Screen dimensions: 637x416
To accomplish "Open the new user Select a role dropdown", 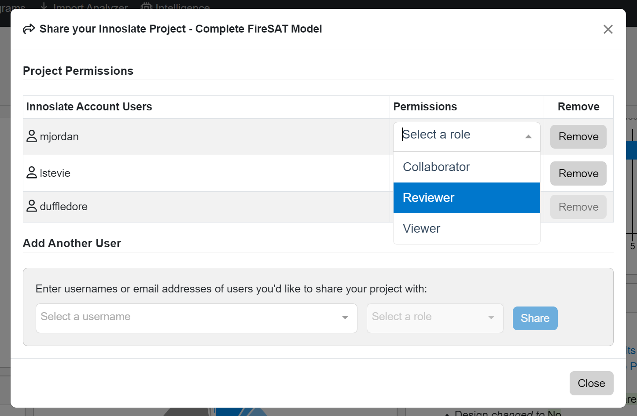I will (x=435, y=318).
